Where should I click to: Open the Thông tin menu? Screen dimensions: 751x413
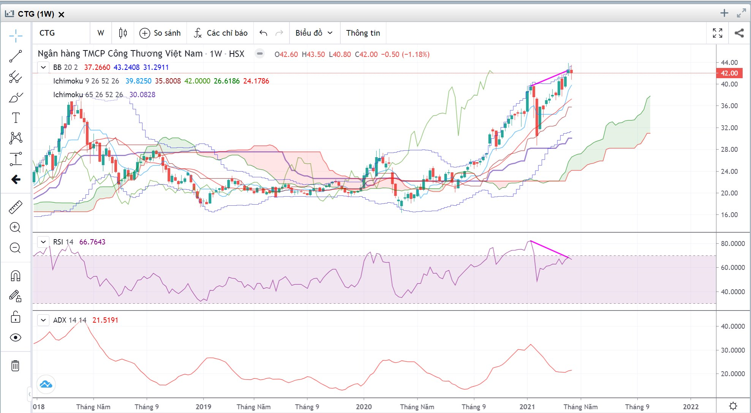coord(363,33)
